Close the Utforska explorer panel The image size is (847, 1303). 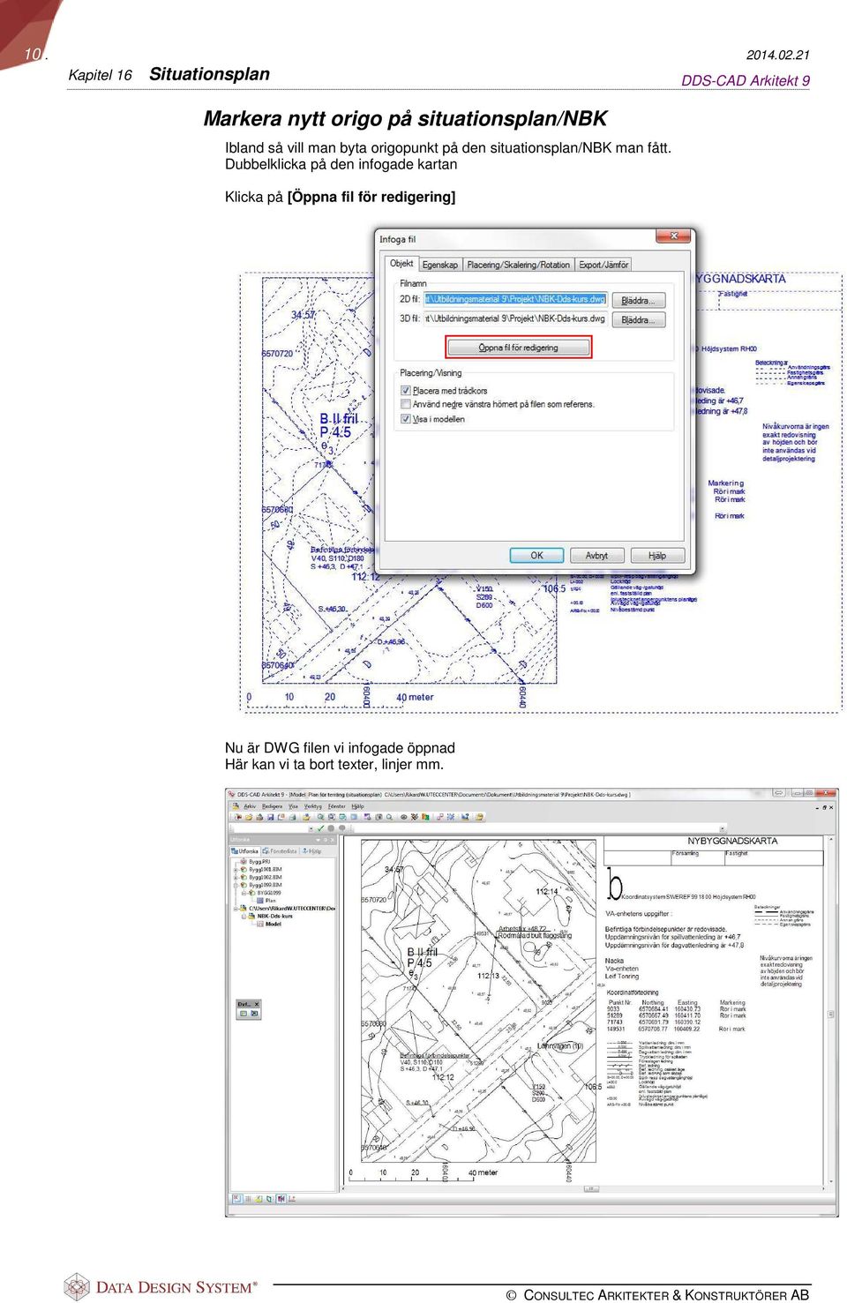333,840
